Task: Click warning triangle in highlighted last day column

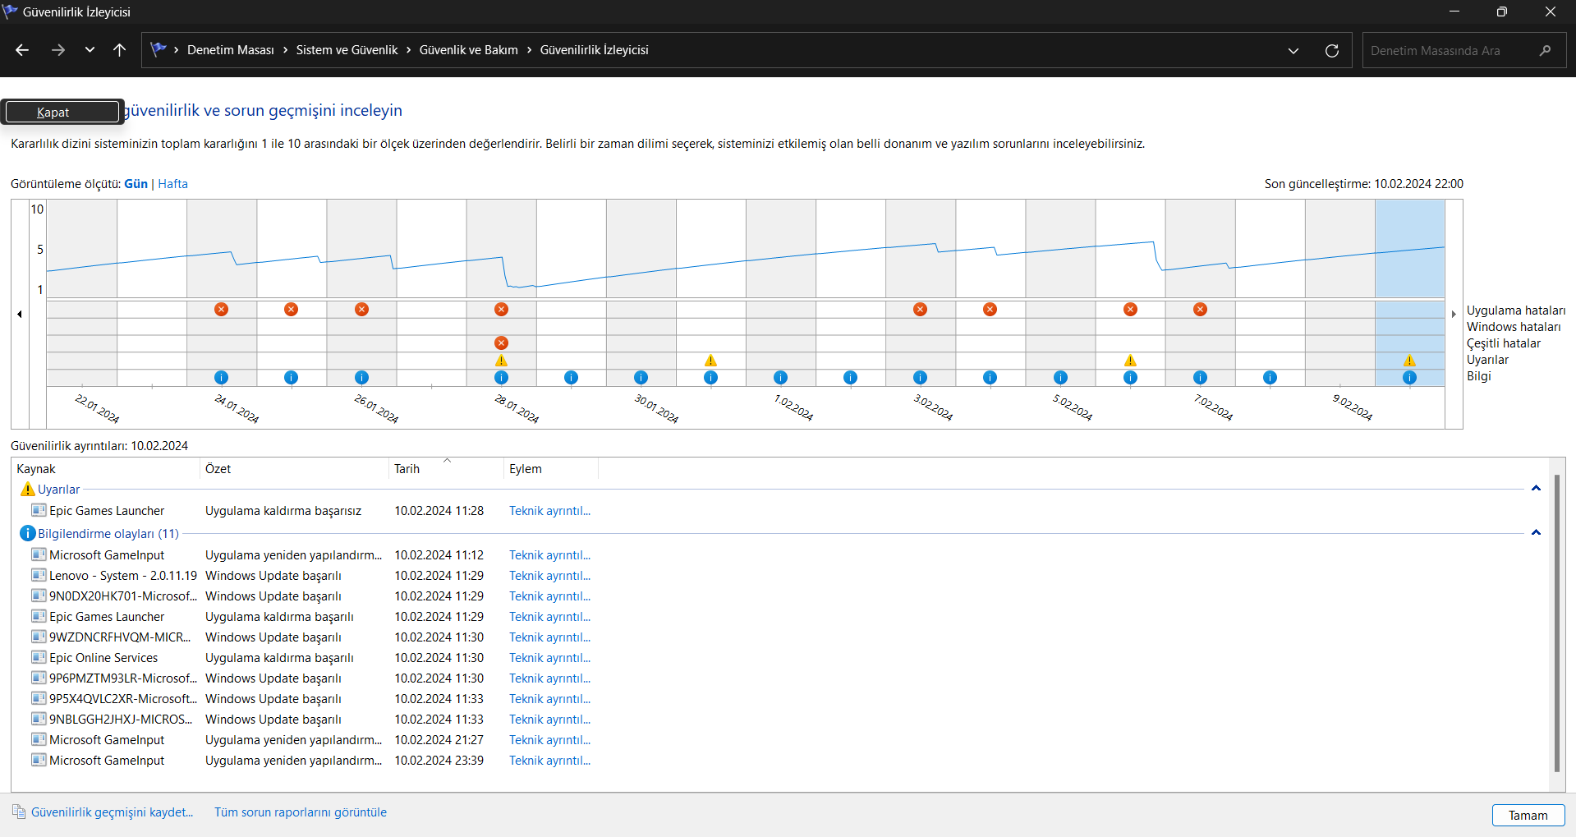Action: click(1409, 361)
